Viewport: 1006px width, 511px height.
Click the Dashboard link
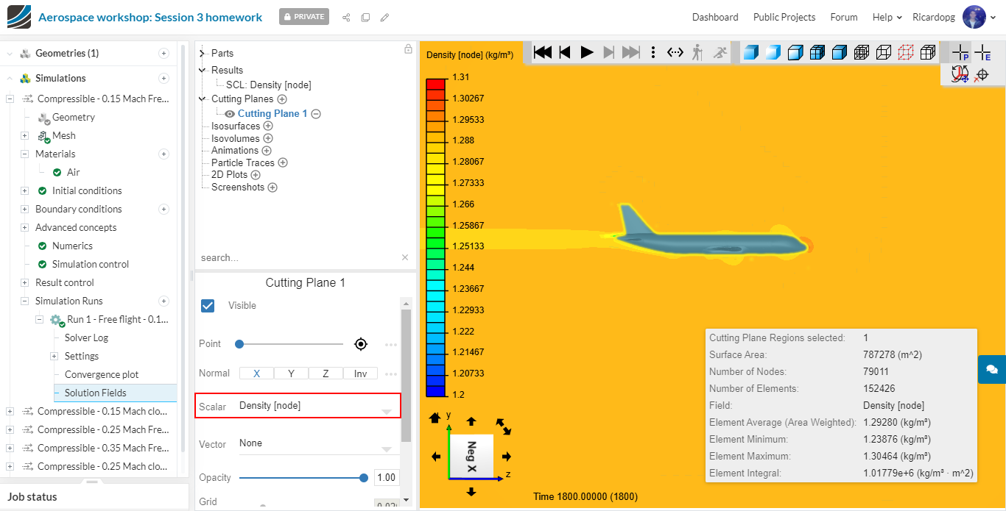(x=714, y=17)
